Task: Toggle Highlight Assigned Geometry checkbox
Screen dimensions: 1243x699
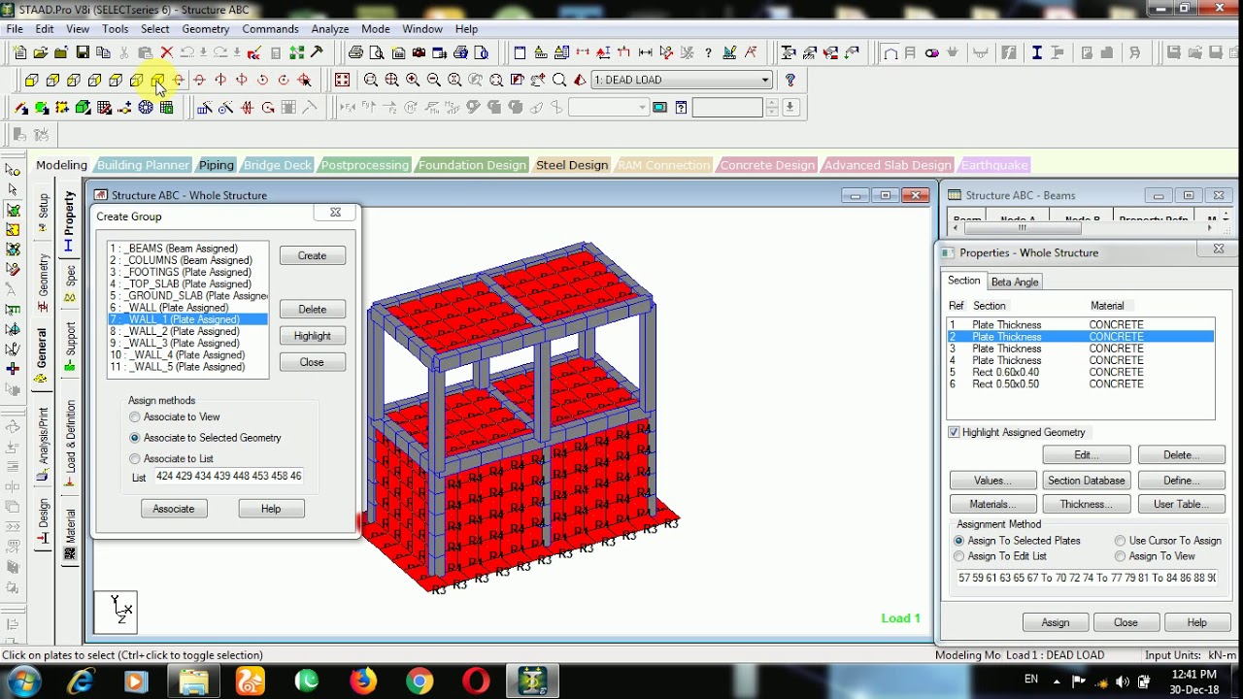Action: [x=954, y=432]
